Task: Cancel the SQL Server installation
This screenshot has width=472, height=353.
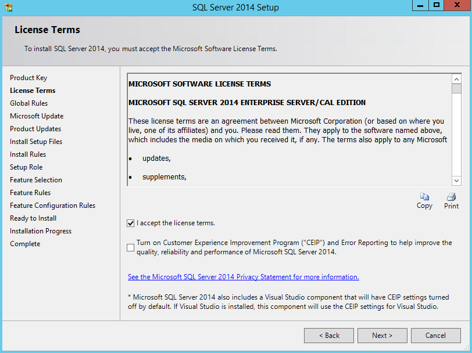Action: (436, 335)
